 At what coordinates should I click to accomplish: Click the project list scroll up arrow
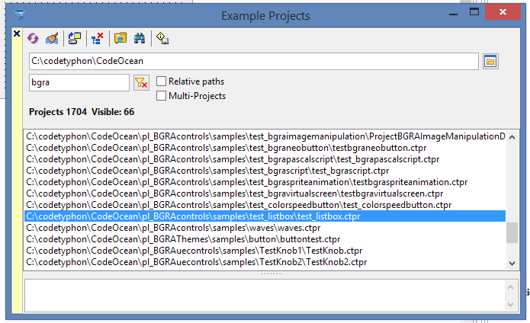tap(512, 137)
